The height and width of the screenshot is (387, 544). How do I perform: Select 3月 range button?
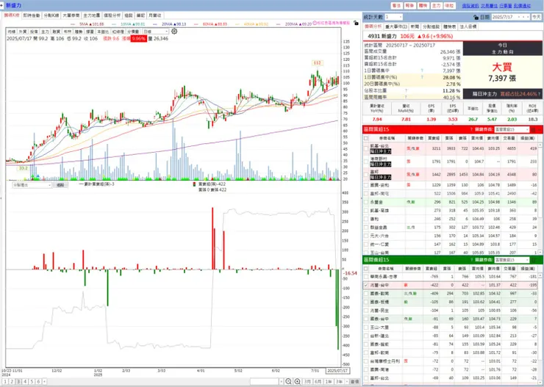[x=307, y=381]
